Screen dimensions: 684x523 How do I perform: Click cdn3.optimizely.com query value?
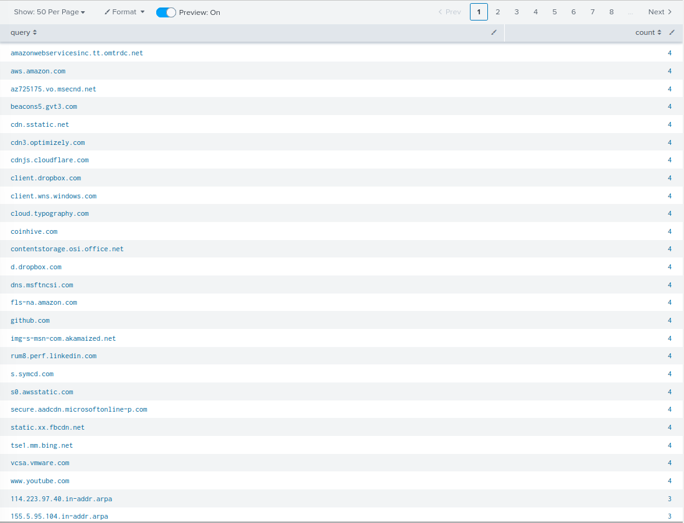pyautogui.click(x=47, y=142)
